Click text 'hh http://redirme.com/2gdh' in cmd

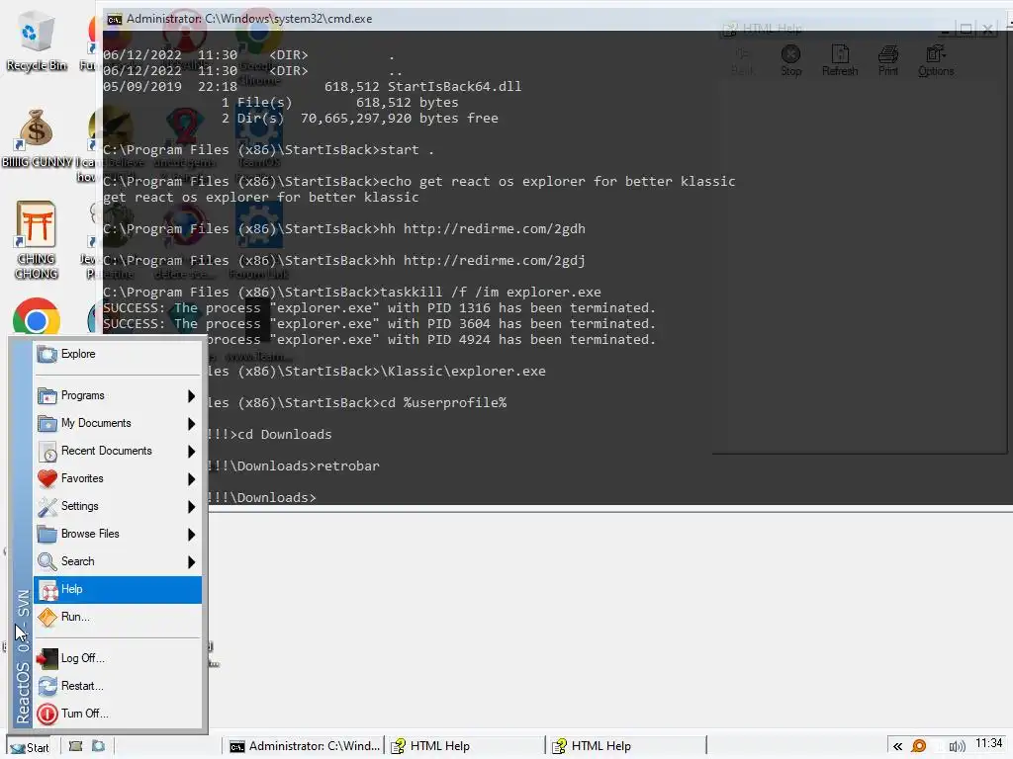coord(483,229)
